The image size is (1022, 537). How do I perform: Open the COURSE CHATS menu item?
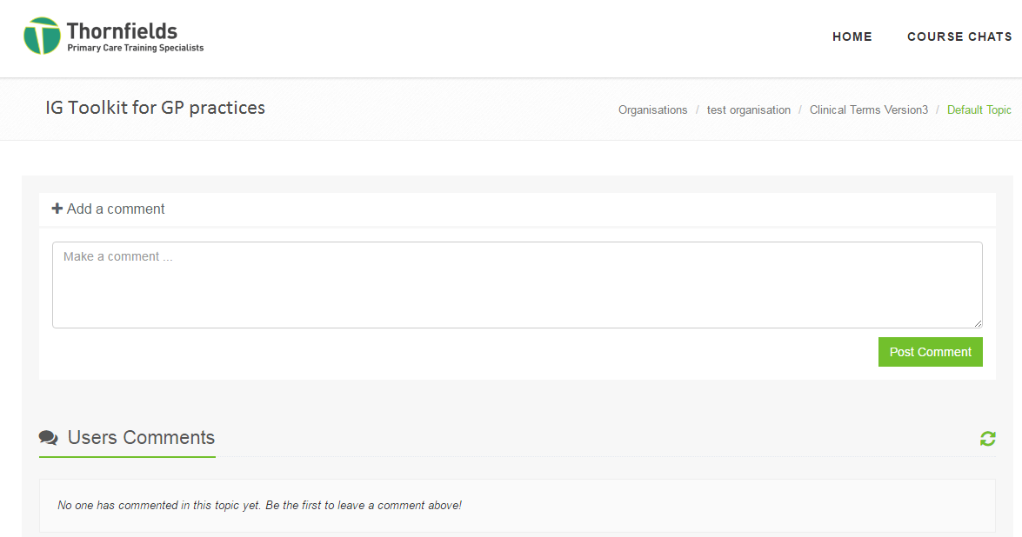[959, 36]
